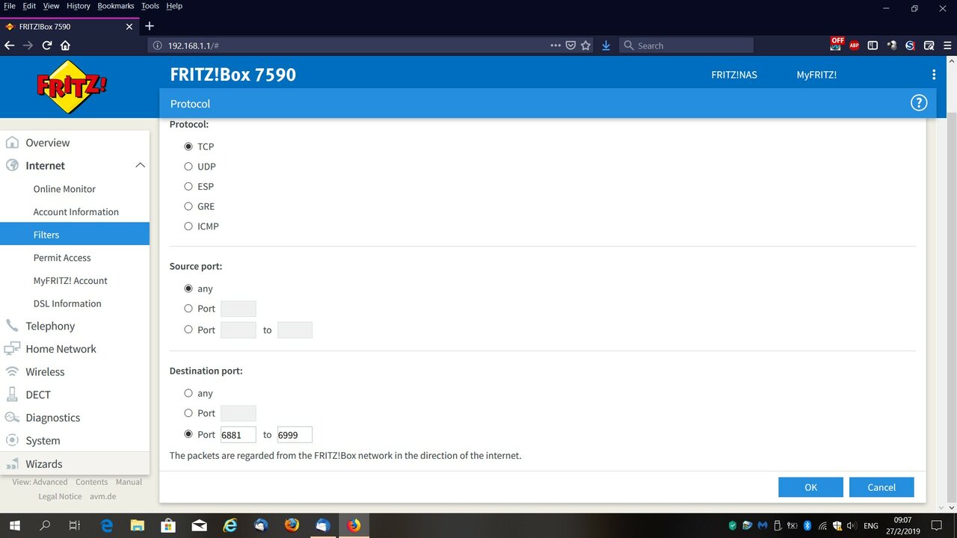This screenshot has width=957, height=538.
Task: Open FRITZ!NAS link in header
Action: (733, 75)
